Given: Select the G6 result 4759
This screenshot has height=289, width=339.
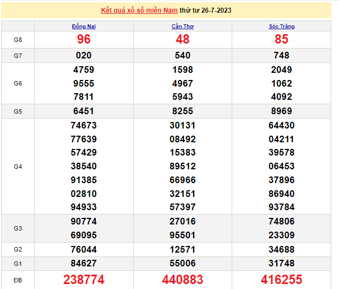Looking at the screenshot, I should click(x=84, y=70).
